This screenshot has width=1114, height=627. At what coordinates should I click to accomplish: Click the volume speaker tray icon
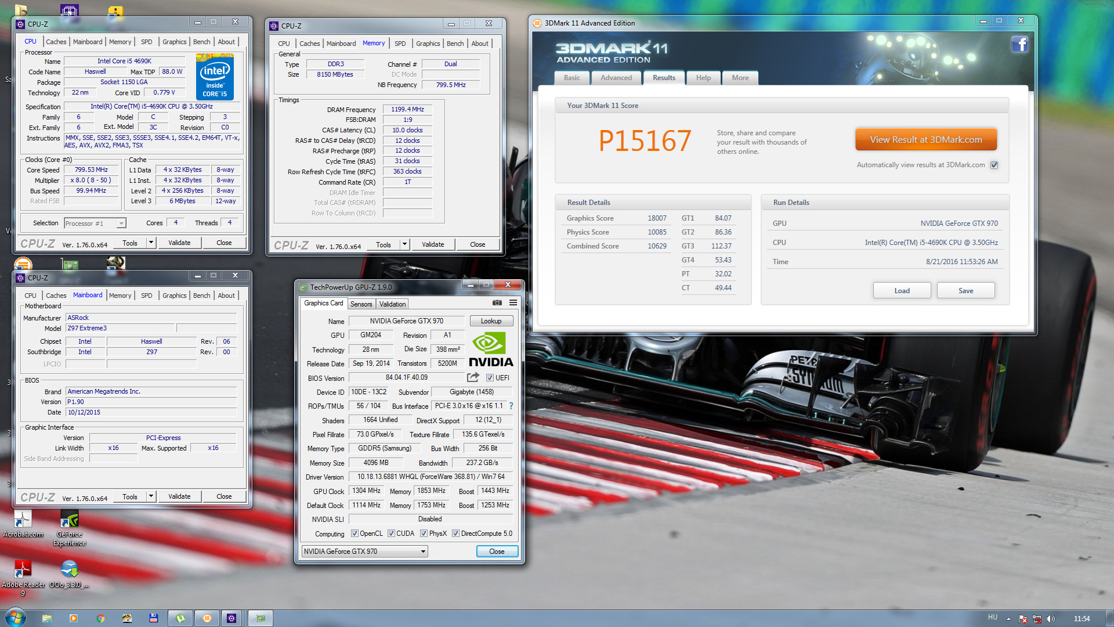pos(1051,619)
